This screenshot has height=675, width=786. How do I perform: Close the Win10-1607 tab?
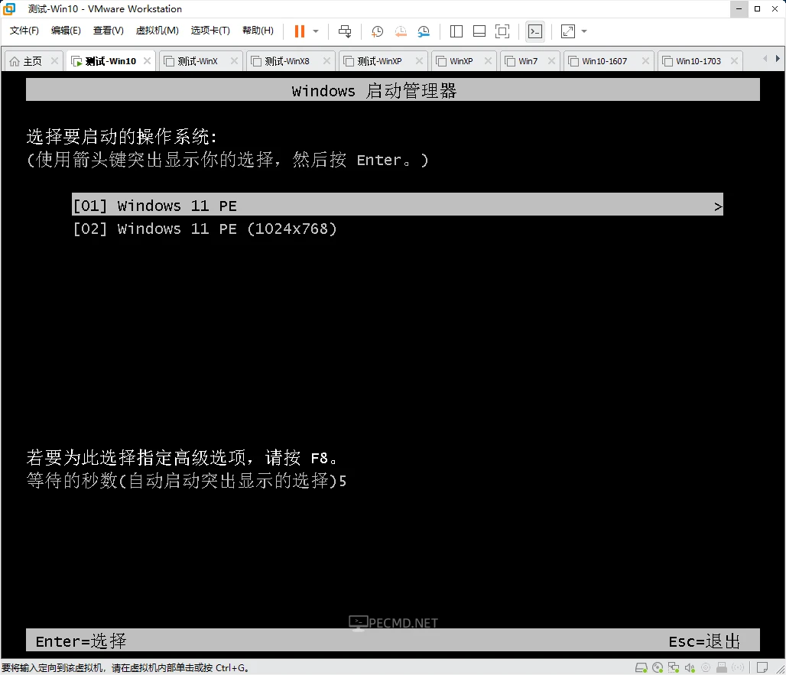tap(645, 60)
